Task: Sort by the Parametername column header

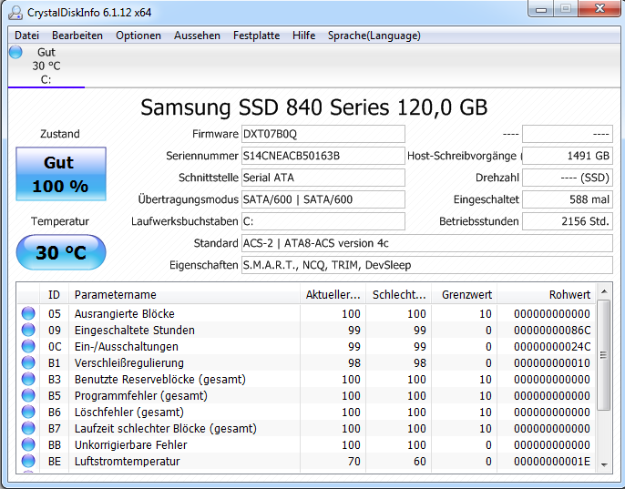Action: [x=184, y=294]
